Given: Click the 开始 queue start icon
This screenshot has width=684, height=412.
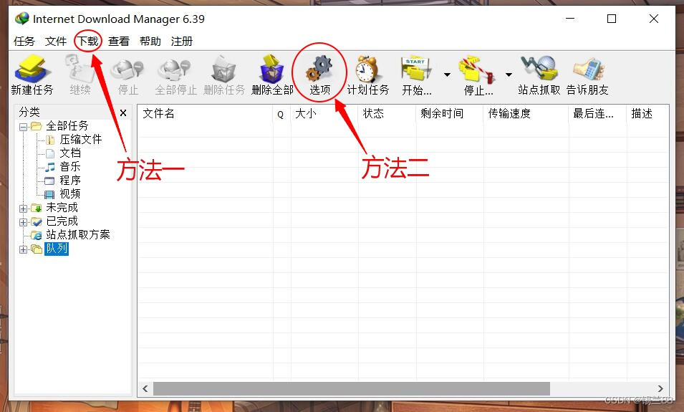Looking at the screenshot, I should pyautogui.click(x=416, y=69).
